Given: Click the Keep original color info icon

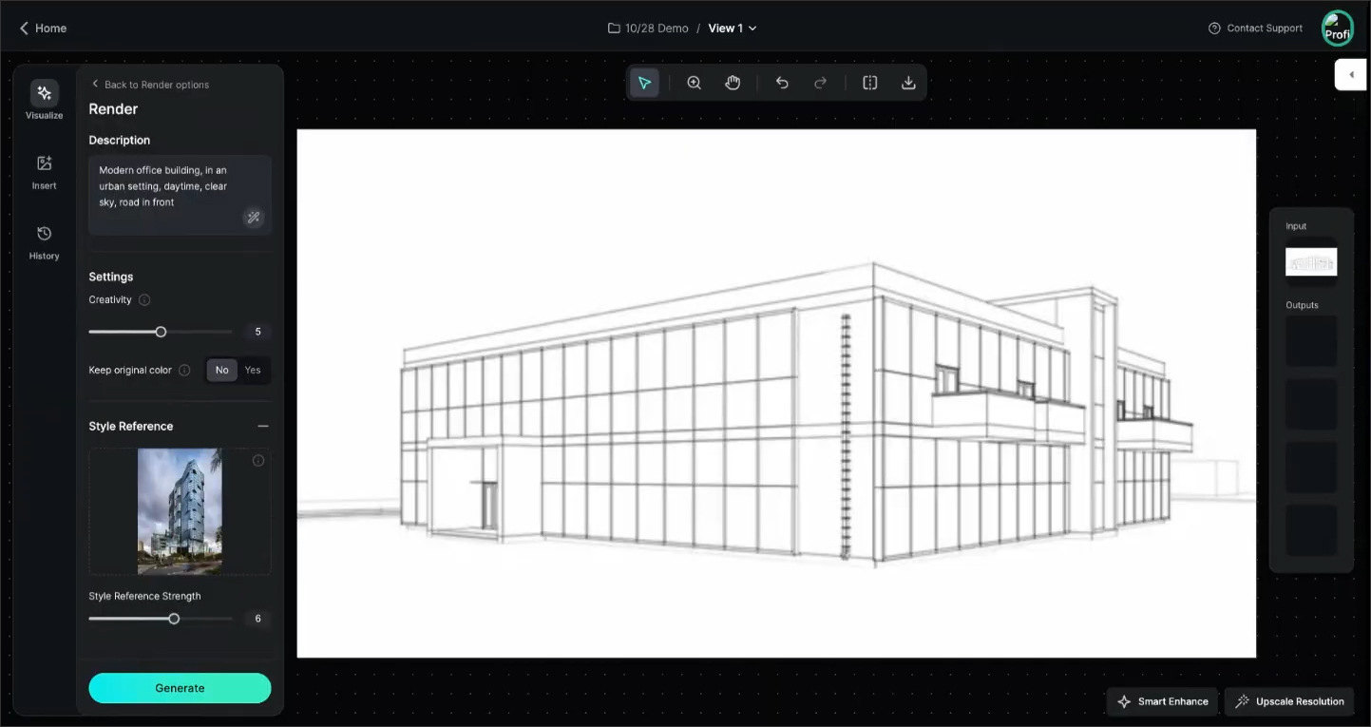Looking at the screenshot, I should 184,371.
